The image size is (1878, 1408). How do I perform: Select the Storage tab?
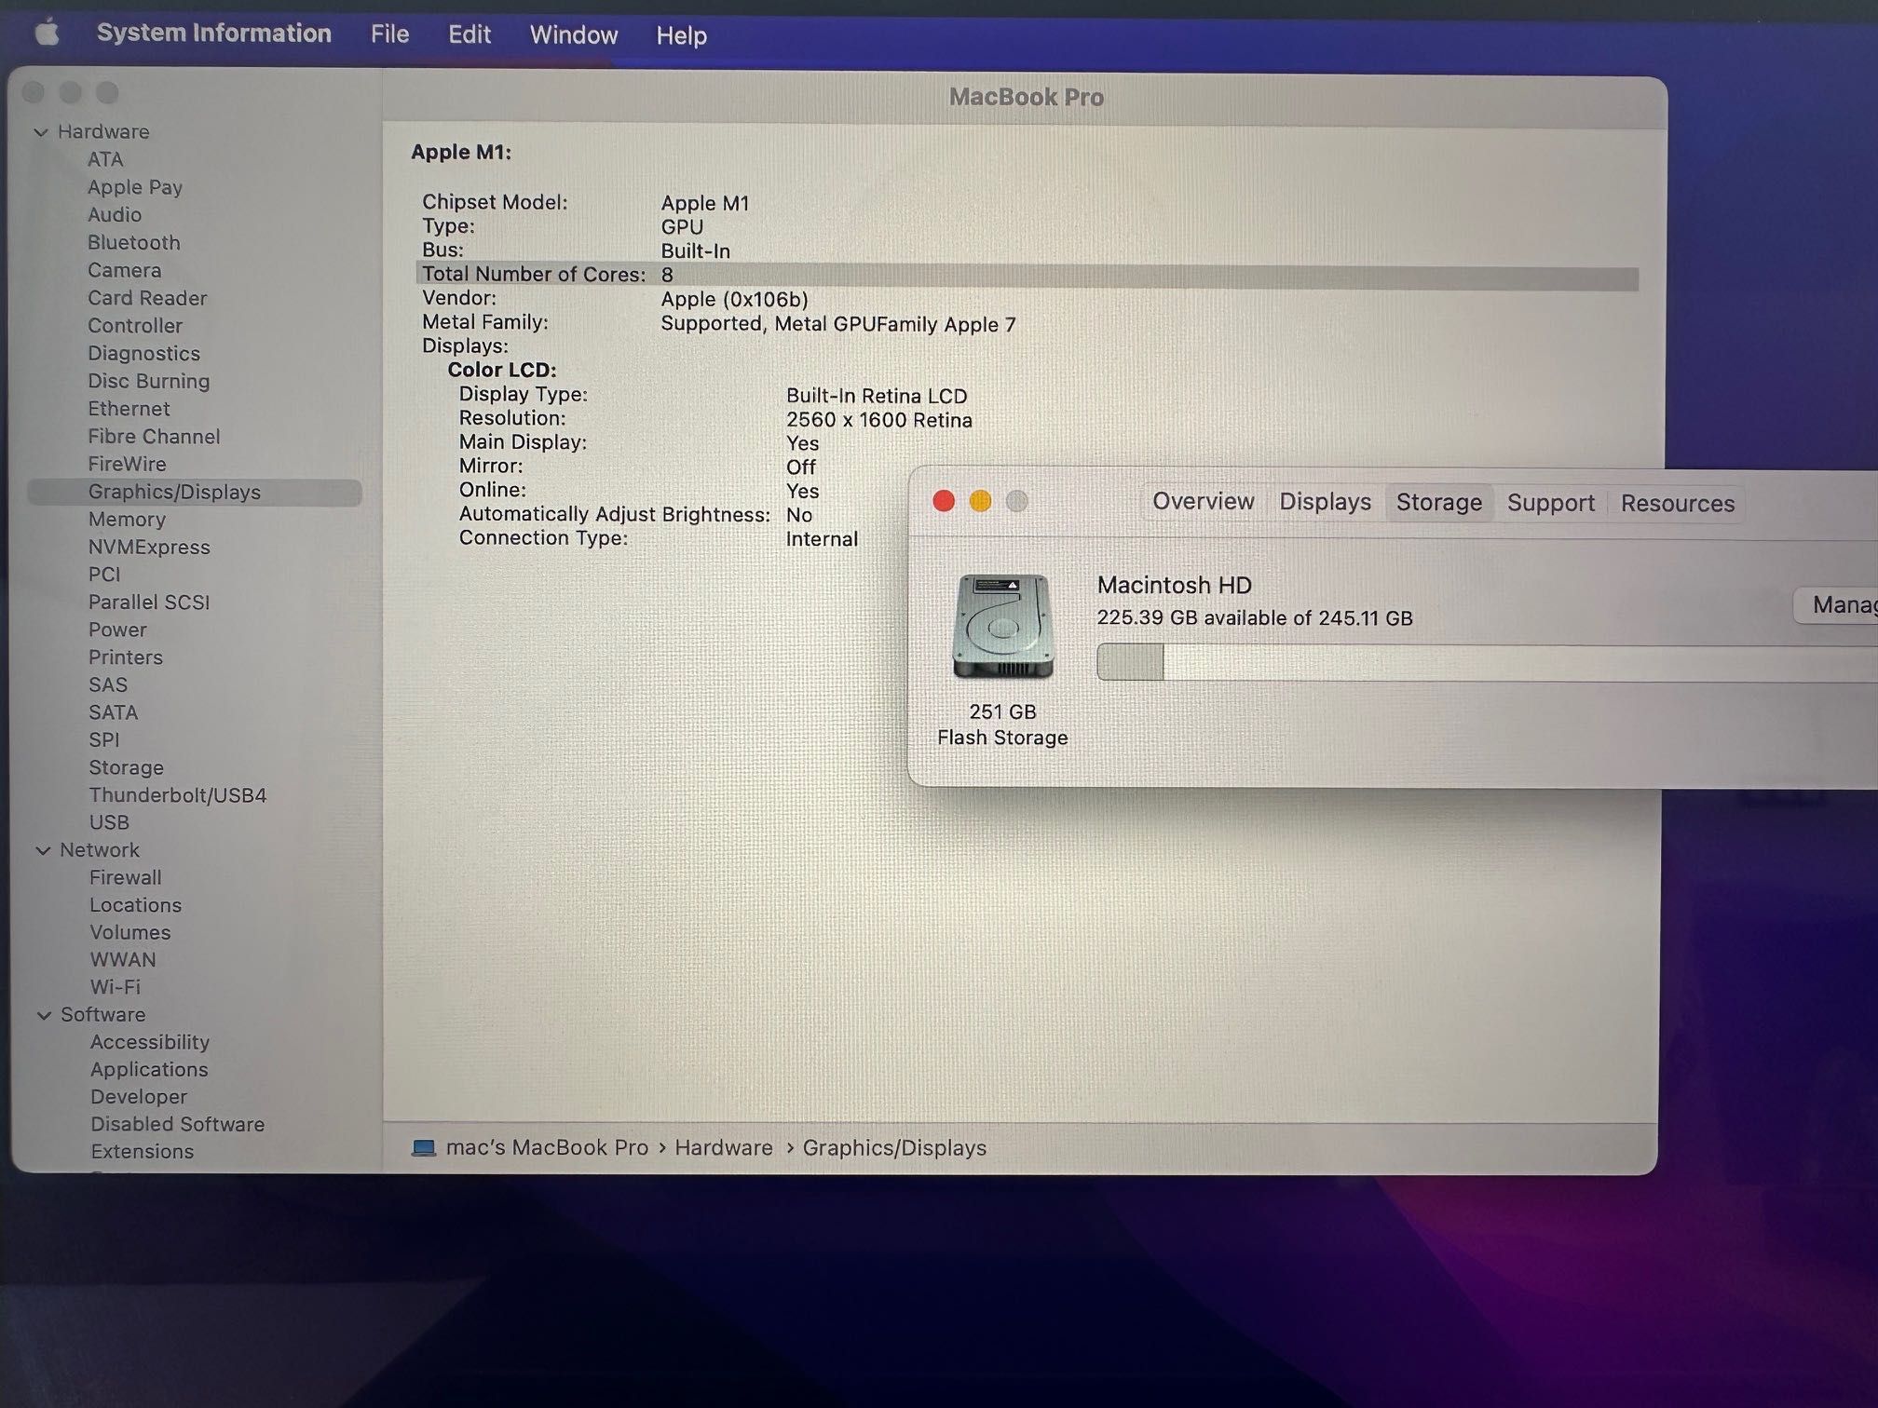[x=1438, y=503]
